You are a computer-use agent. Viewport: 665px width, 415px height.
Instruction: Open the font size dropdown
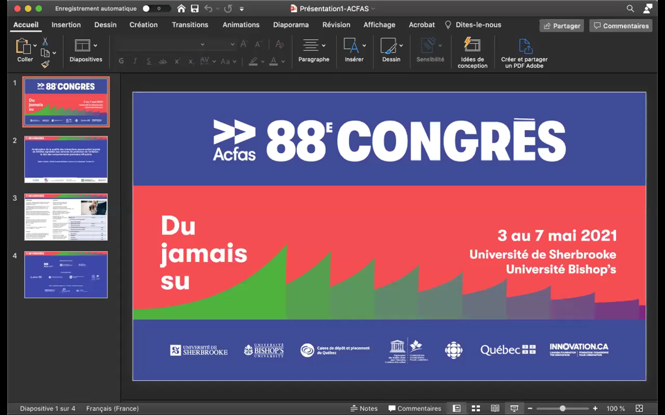click(x=232, y=44)
